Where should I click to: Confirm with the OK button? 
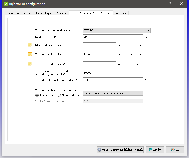[175, 150]
